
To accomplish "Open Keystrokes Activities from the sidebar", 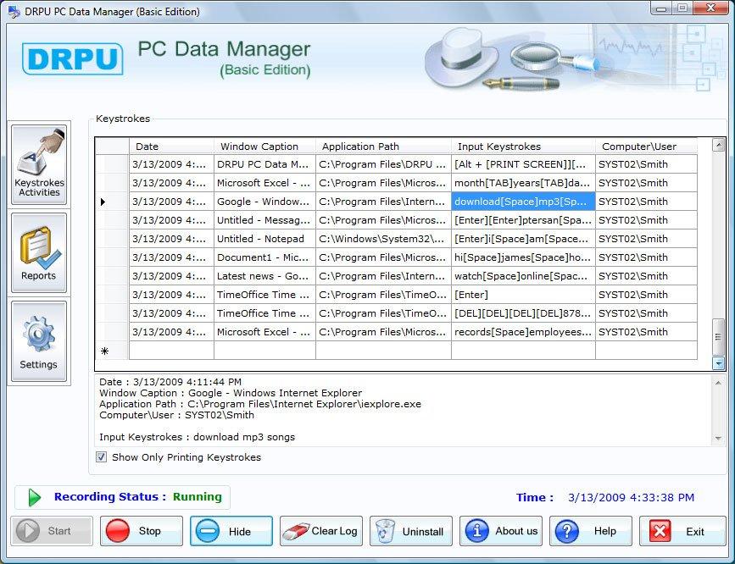I will pos(39,163).
